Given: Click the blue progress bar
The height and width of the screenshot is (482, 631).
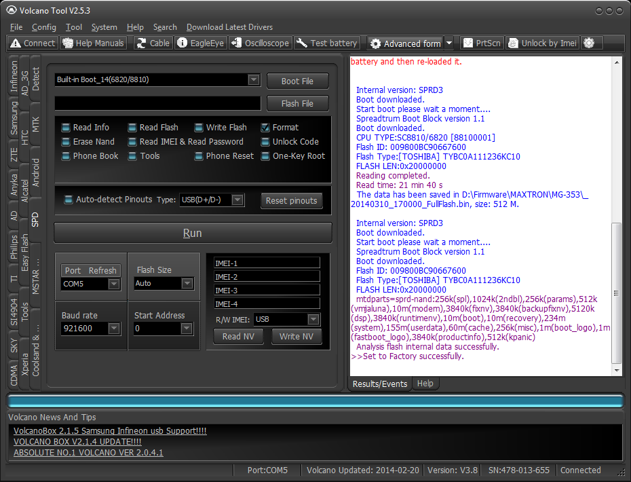Looking at the screenshot, I should click(x=315, y=401).
